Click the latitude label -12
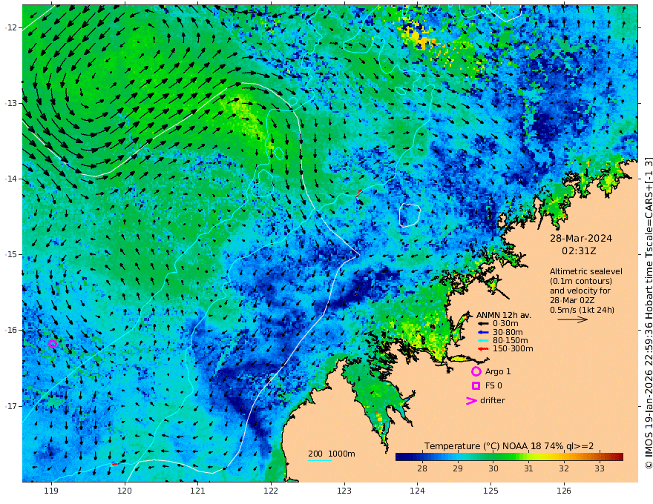The width and height of the screenshot is (653, 504). pyautogui.click(x=11, y=27)
